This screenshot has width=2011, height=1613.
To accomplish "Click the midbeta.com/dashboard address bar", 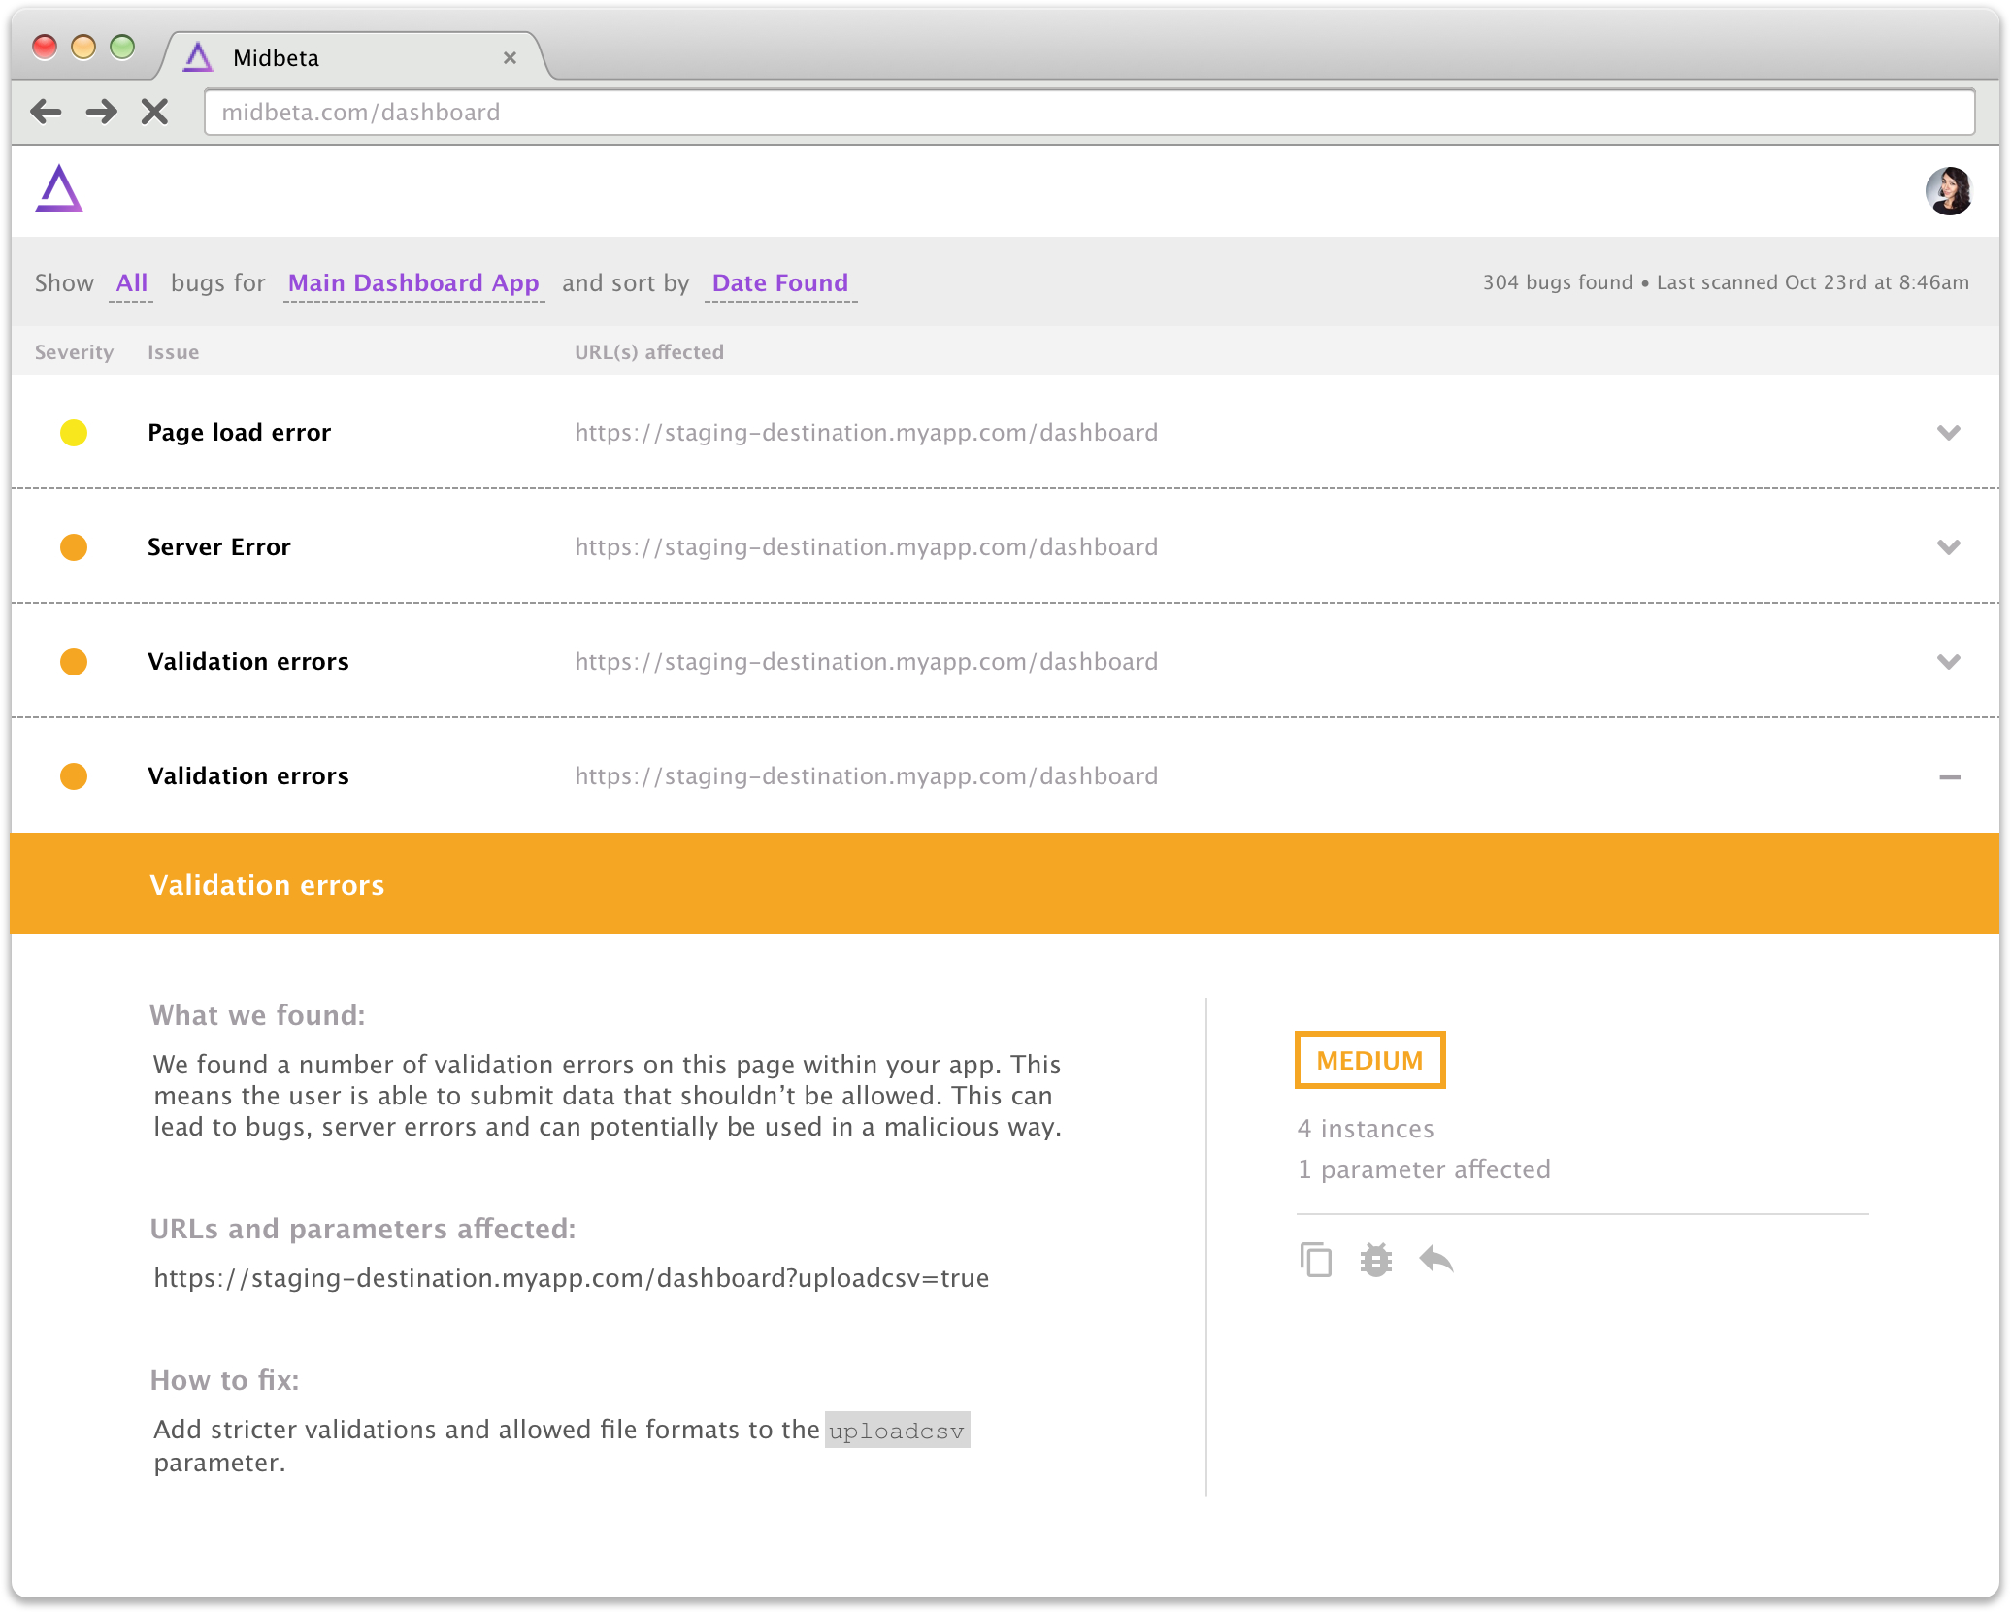I will [1087, 113].
